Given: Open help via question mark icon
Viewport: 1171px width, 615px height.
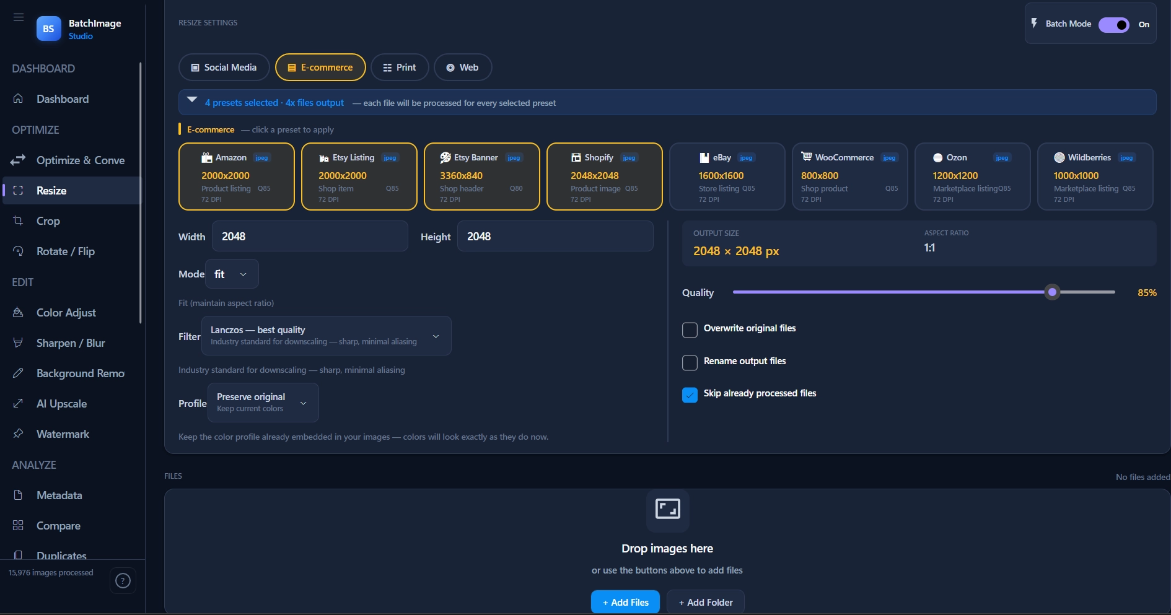Looking at the screenshot, I should point(123,581).
